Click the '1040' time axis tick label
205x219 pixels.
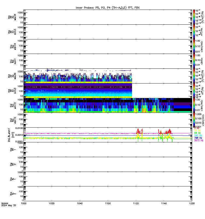coord(80,203)
